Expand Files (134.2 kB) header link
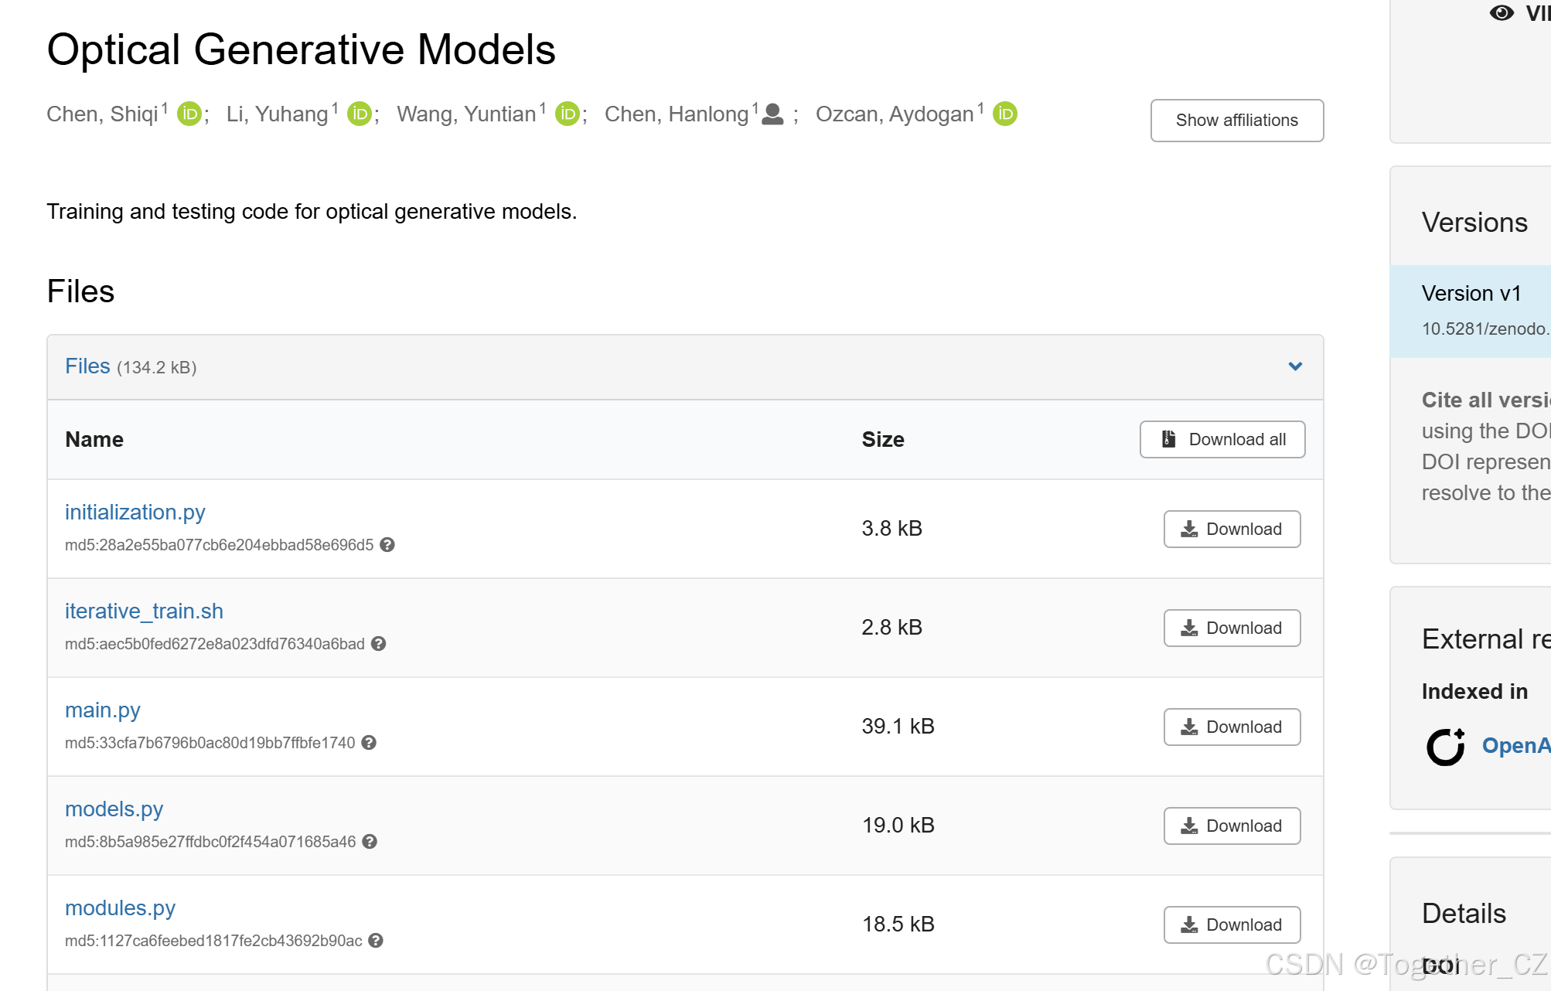Image resolution: width=1551 pixels, height=991 pixels. click(88, 366)
